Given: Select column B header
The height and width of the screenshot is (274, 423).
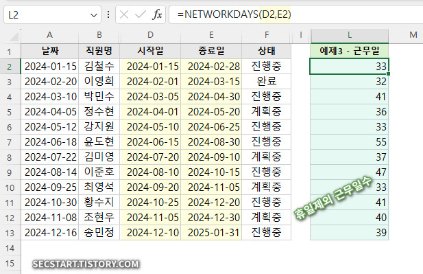Looking at the screenshot, I should (x=99, y=35).
